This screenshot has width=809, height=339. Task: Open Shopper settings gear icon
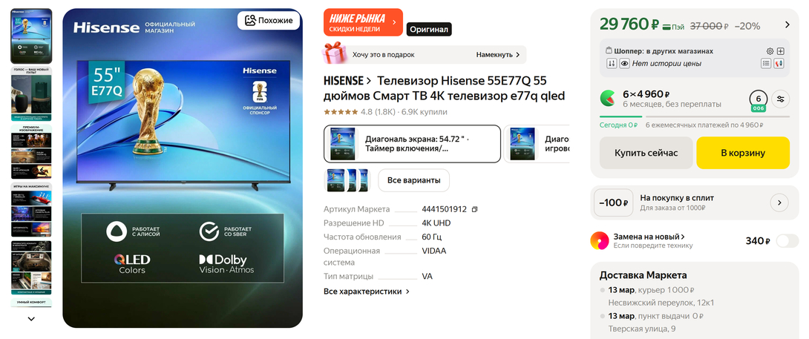pyautogui.click(x=770, y=51)
